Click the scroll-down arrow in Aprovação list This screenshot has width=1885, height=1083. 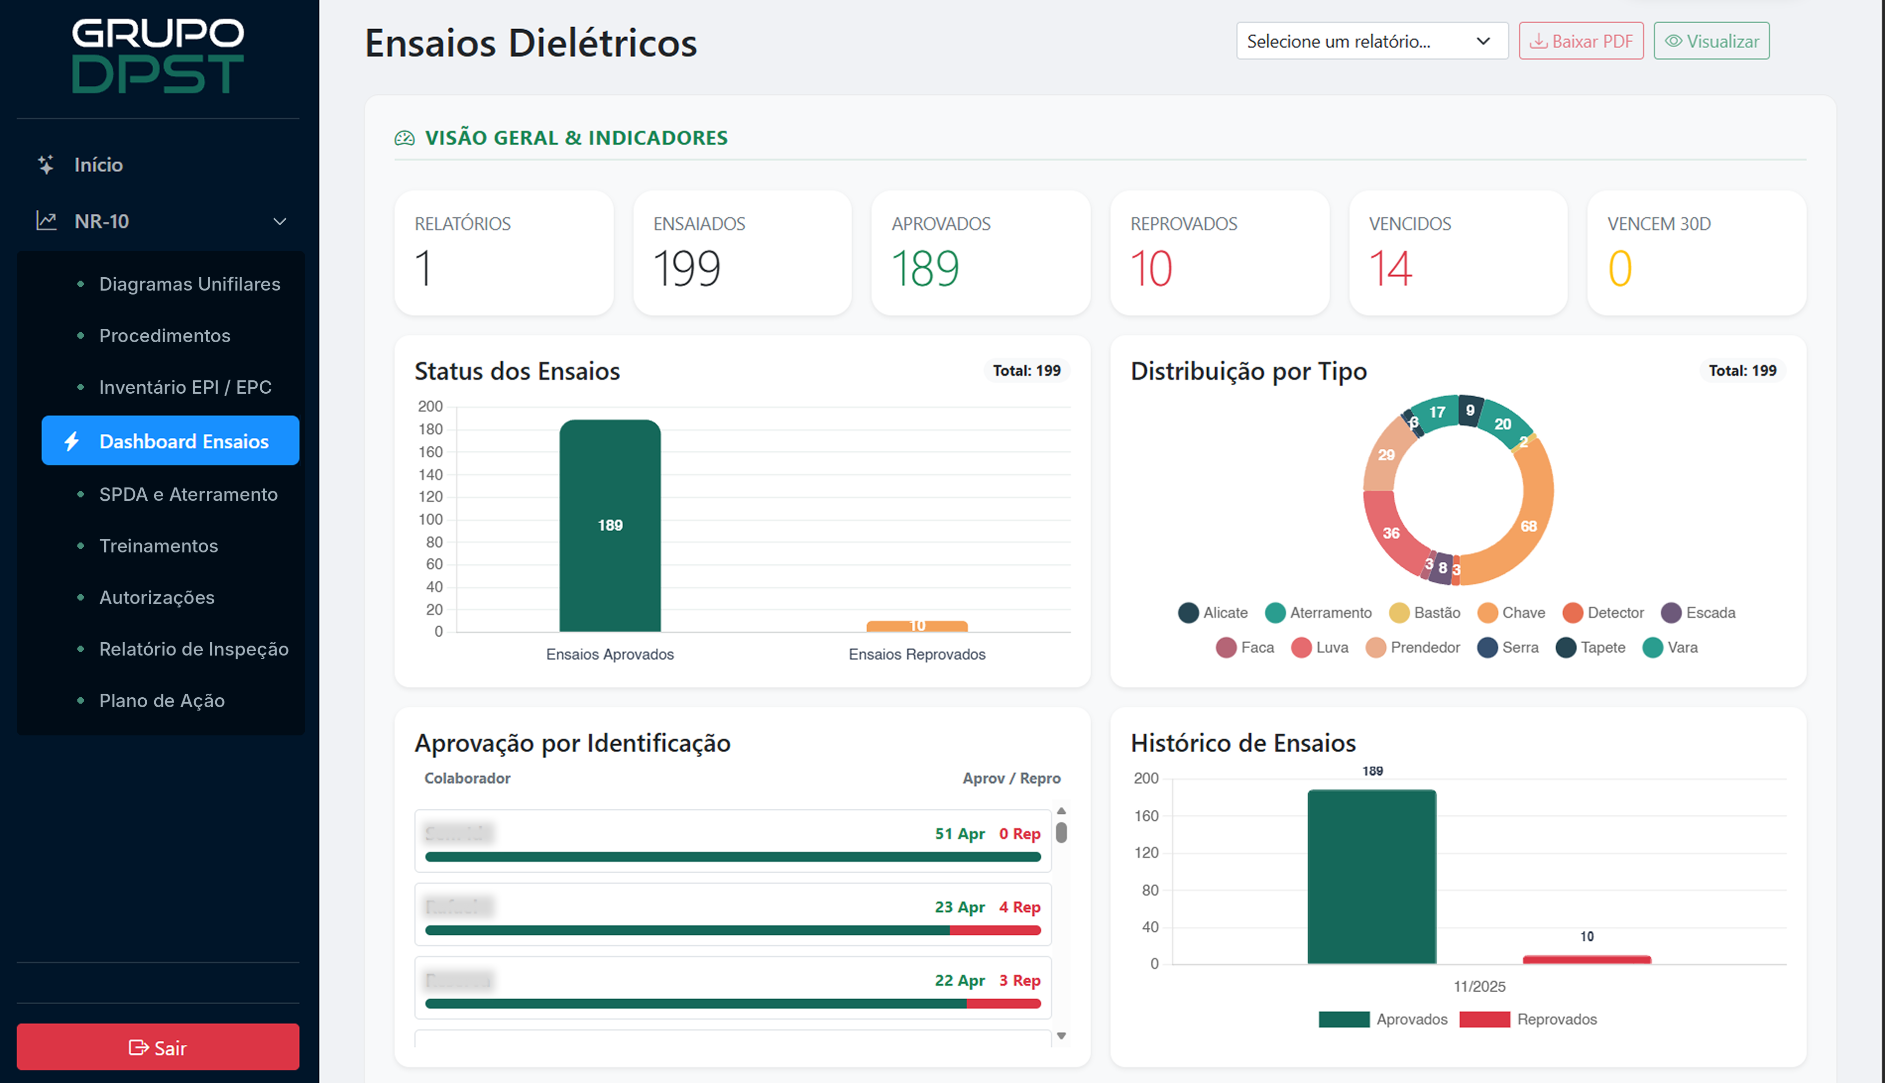pyautogui.click(x=1062, y=1035)
